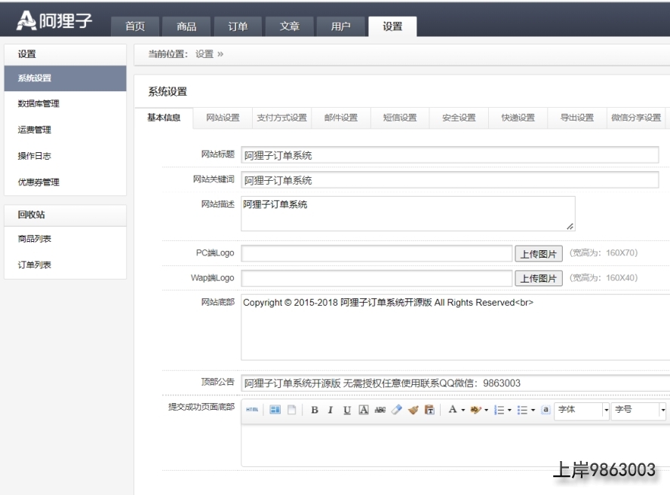Switch to the 订单 top navigation tab
This screenshot has width=670, height=495.
coord(238,26)
